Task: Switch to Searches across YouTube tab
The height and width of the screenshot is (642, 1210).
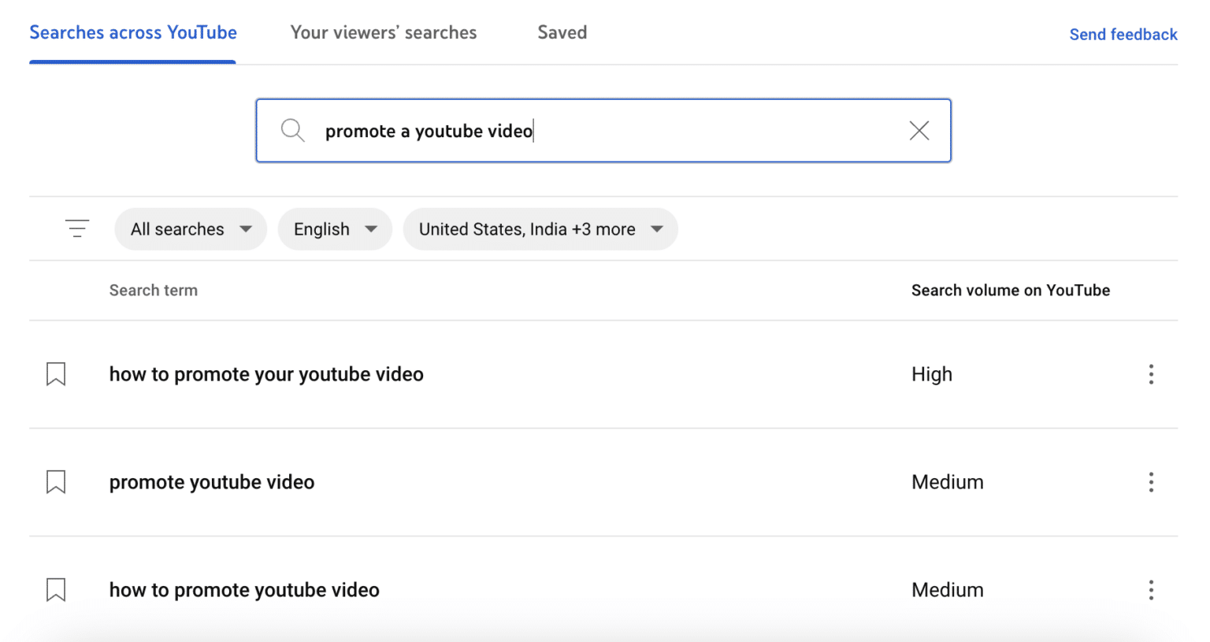Action: tap(133, 33)
